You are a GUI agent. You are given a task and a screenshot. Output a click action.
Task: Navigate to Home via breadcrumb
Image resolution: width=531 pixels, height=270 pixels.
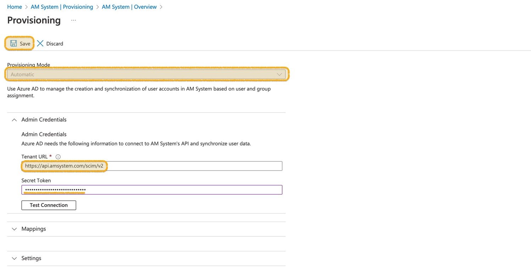(15, 6)
